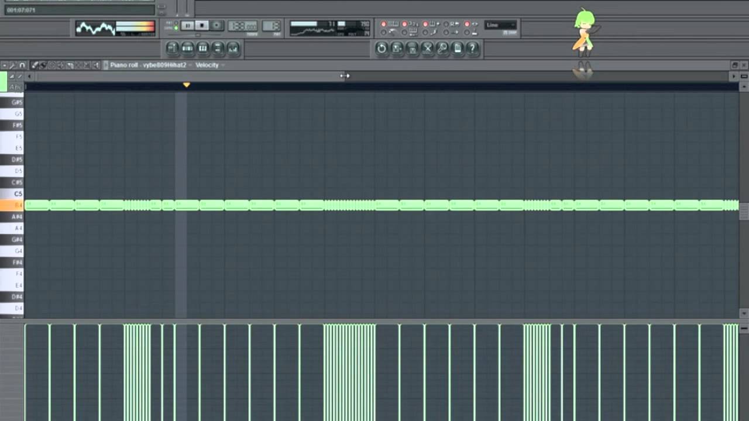Click the vertical scrollbar down arrow
The width and height of the screenshot is (749, 421).
pyautogui.click(x=744, y=314)
